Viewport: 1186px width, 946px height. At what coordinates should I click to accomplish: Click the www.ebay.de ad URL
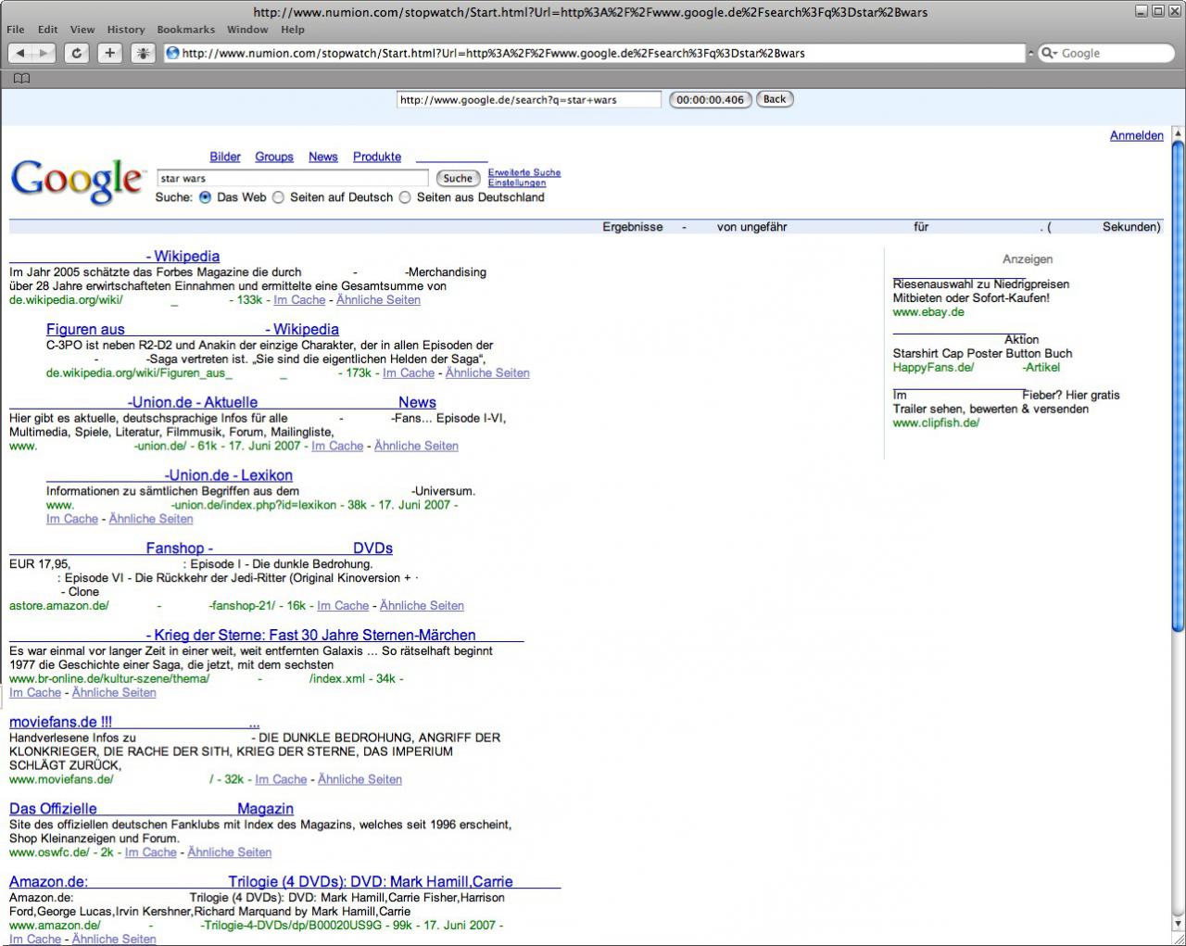pos(928,312)
